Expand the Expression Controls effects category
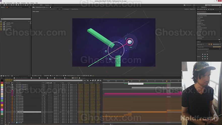Screen dimensions: 222x125 click(x=197, y=28)
